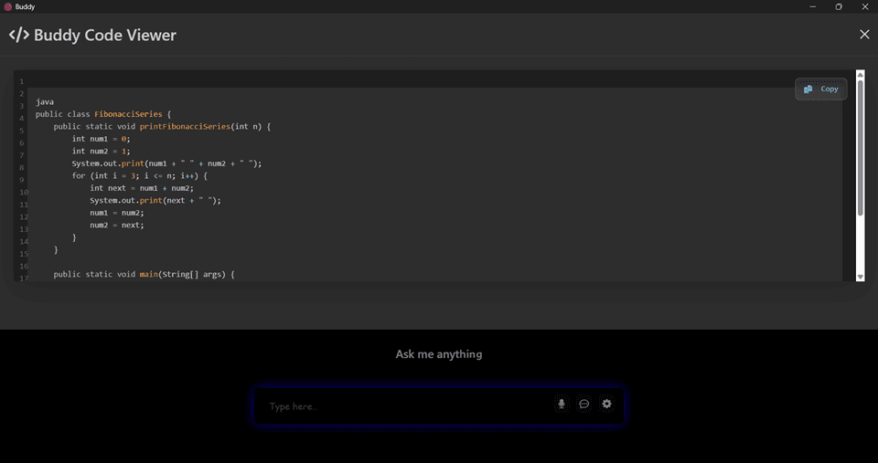Open the chat bubble icon

(x=584, y=404)
